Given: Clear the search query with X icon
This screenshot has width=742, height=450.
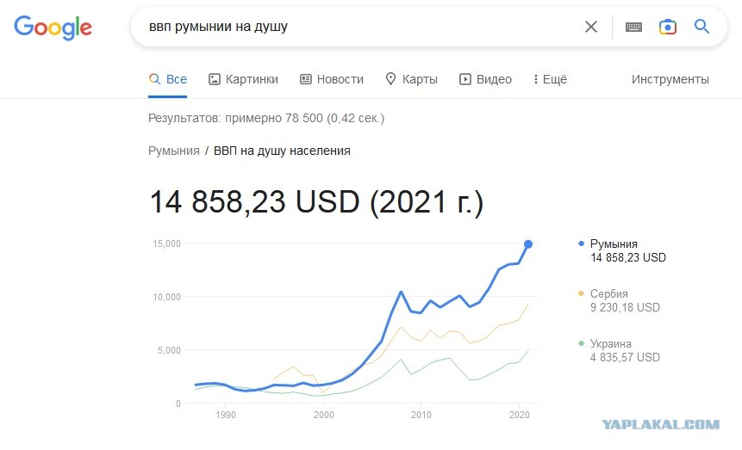Looking at the screenshot, I should 591,27.
